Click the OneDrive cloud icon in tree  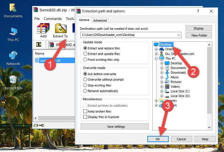point(162,49)
